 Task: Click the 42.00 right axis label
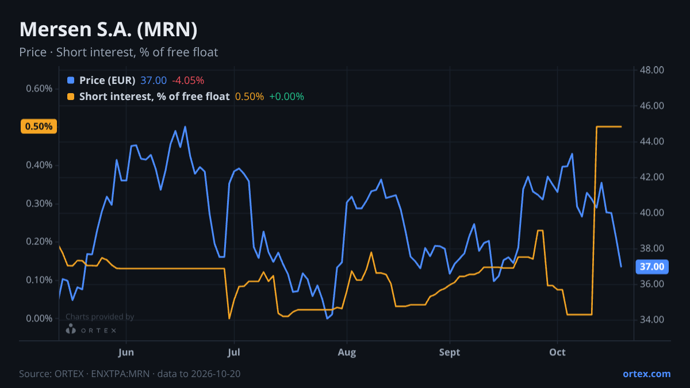click(x=652, y=177)
